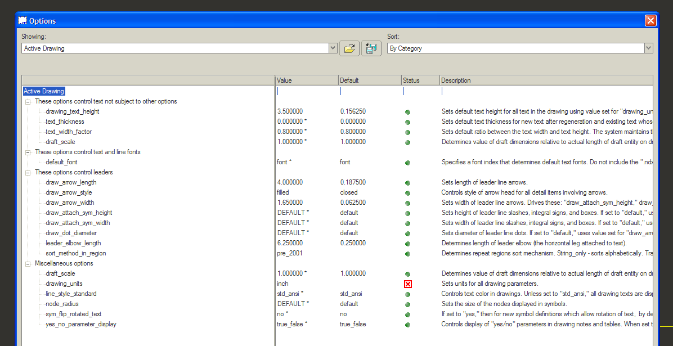Click the green status icon for drawing_text_height
Screen dimensions: 673x346
tap(407, 111)
